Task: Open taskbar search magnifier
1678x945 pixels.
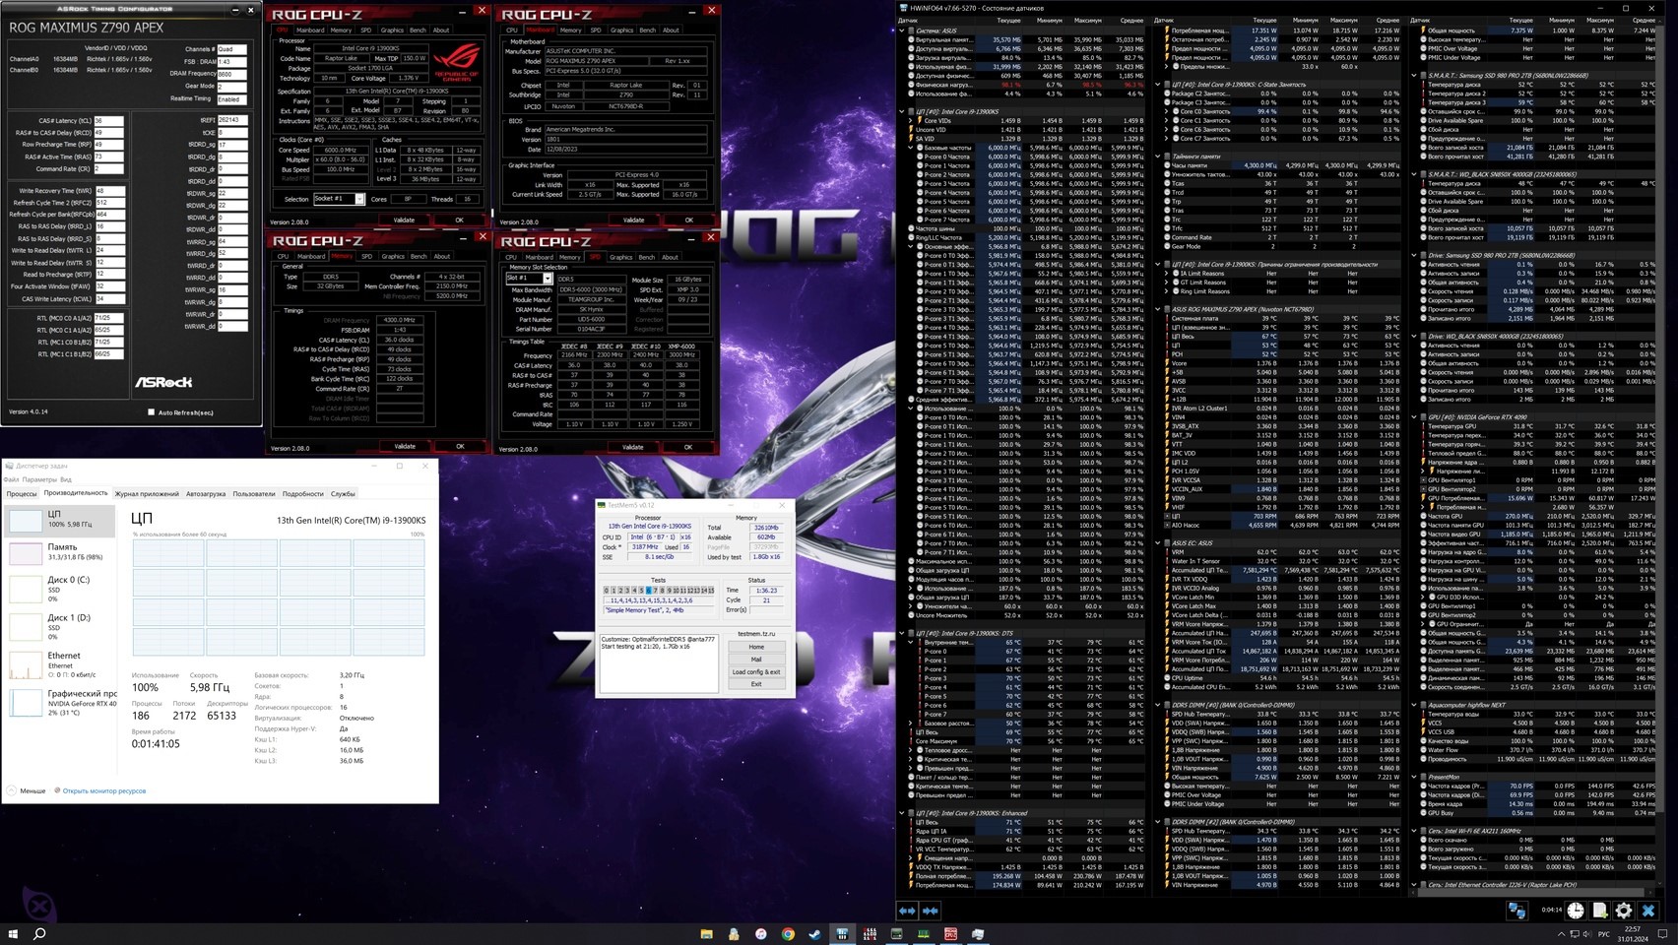Action: click(39, 933)
